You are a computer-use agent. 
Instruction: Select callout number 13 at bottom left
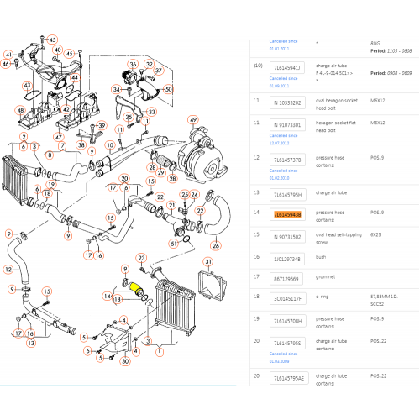coord(31,343)
